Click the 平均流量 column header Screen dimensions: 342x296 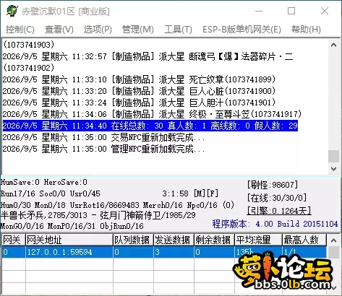(x=258, y=240)
